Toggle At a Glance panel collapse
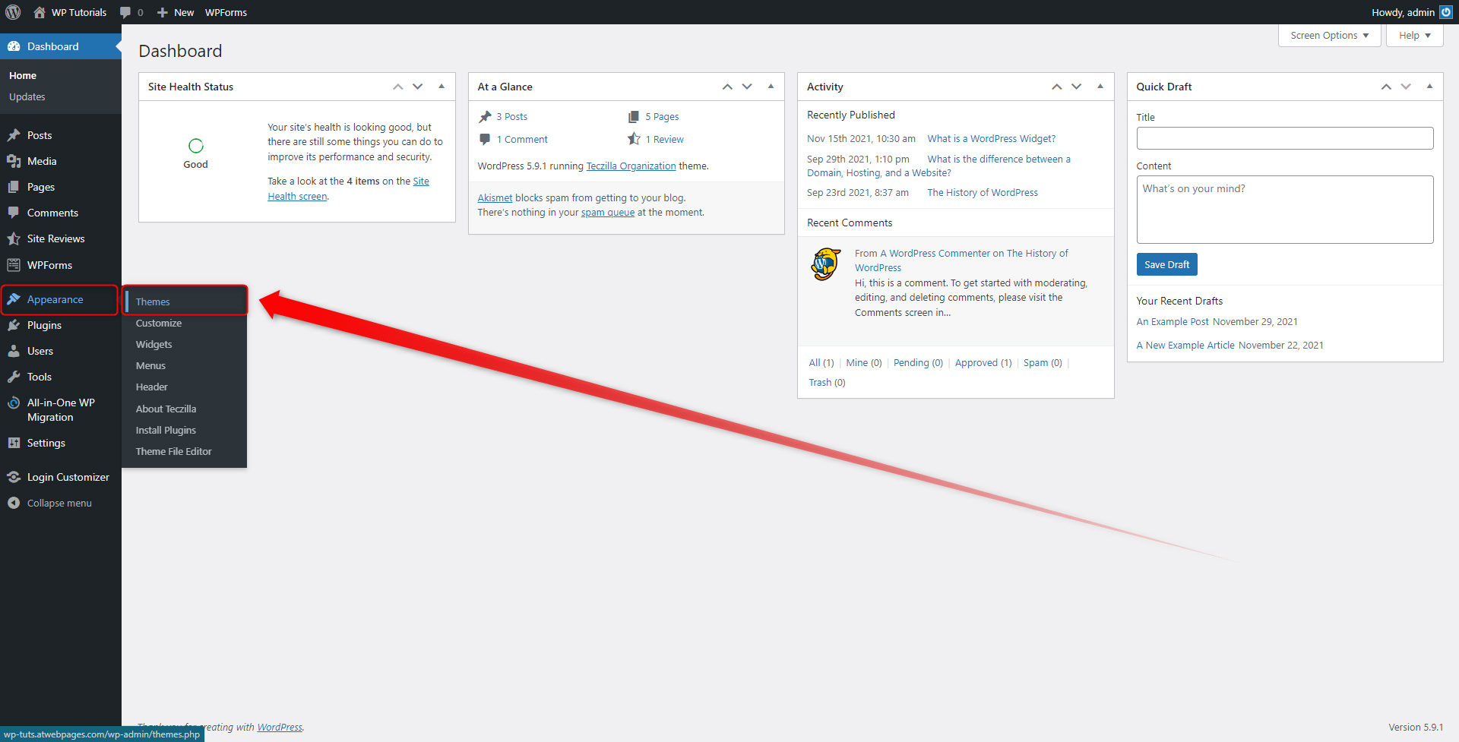Image resolution: width=1459 pixels, height=742 pixels. click(771, 87)
